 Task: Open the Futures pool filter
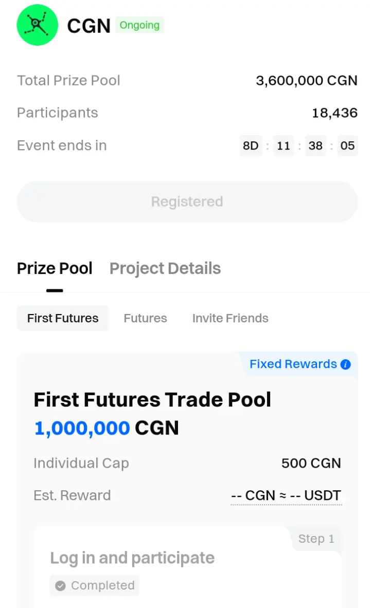click(x=145, y=318)
